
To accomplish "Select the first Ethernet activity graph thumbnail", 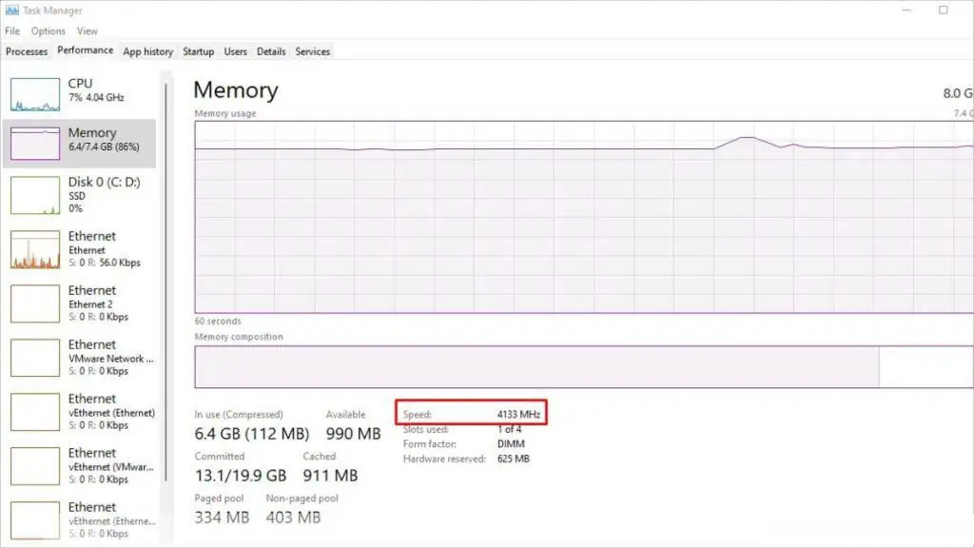I will 34,249.
